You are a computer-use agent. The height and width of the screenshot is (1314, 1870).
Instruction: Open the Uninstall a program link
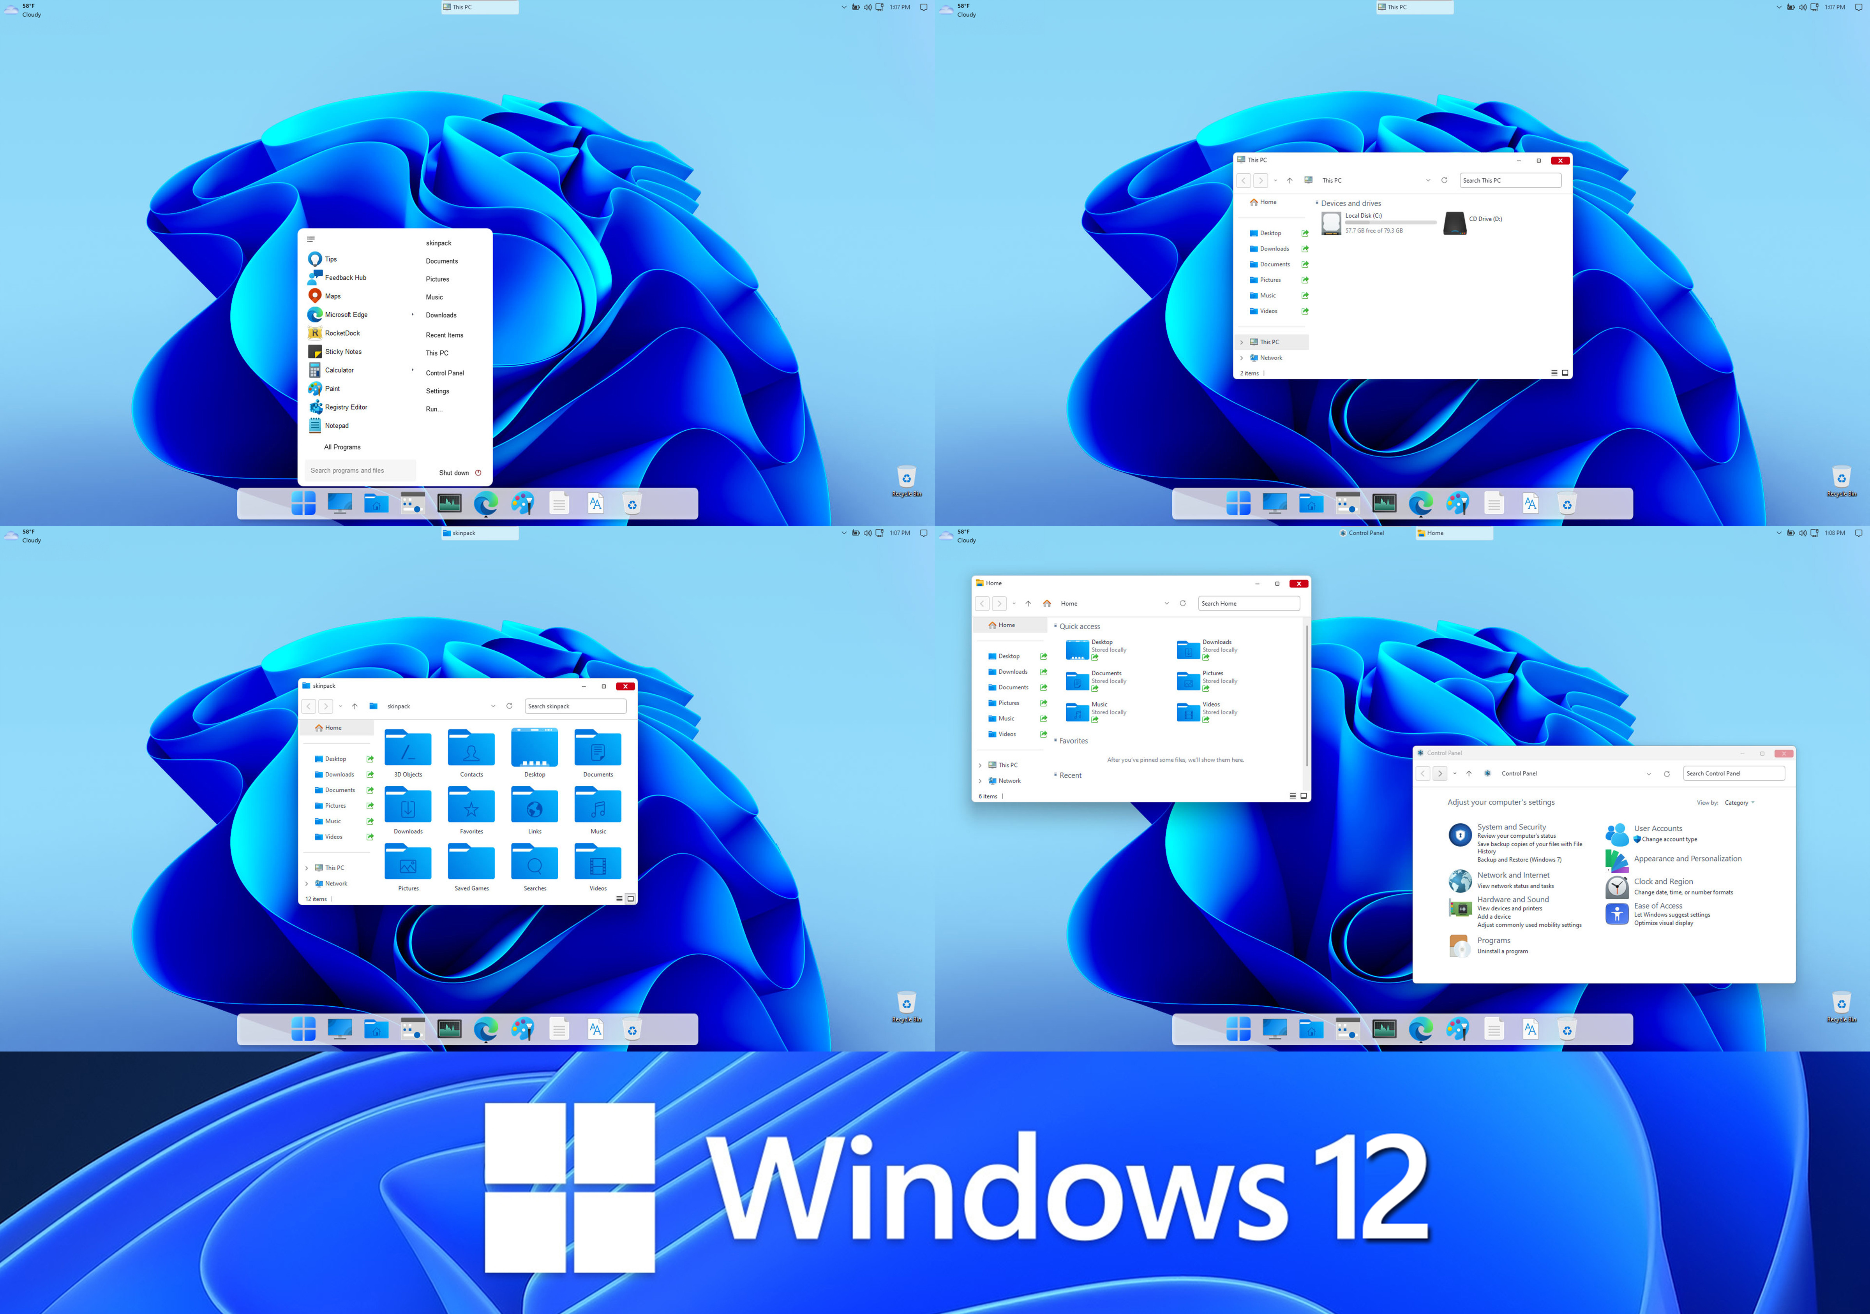(1502, 951)
